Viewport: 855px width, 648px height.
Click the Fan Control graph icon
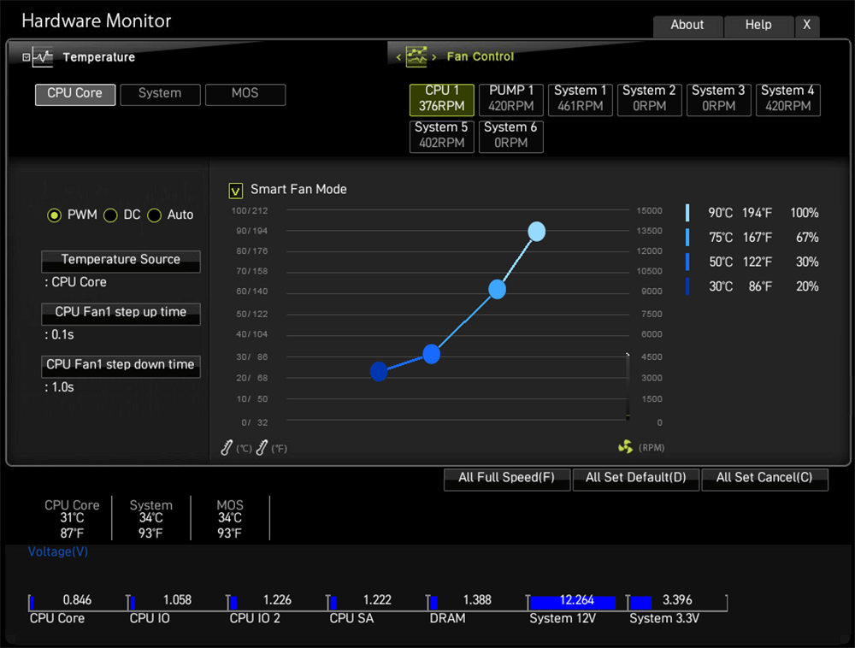416,56
